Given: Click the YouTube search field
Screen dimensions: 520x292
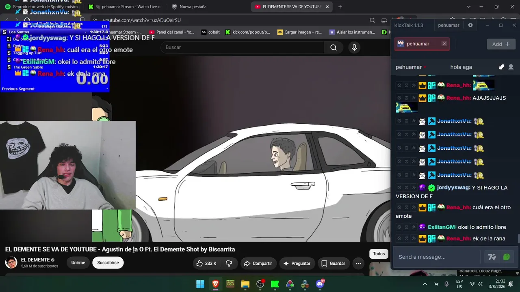Looking at the screenshot, I should tap(243, 47).
